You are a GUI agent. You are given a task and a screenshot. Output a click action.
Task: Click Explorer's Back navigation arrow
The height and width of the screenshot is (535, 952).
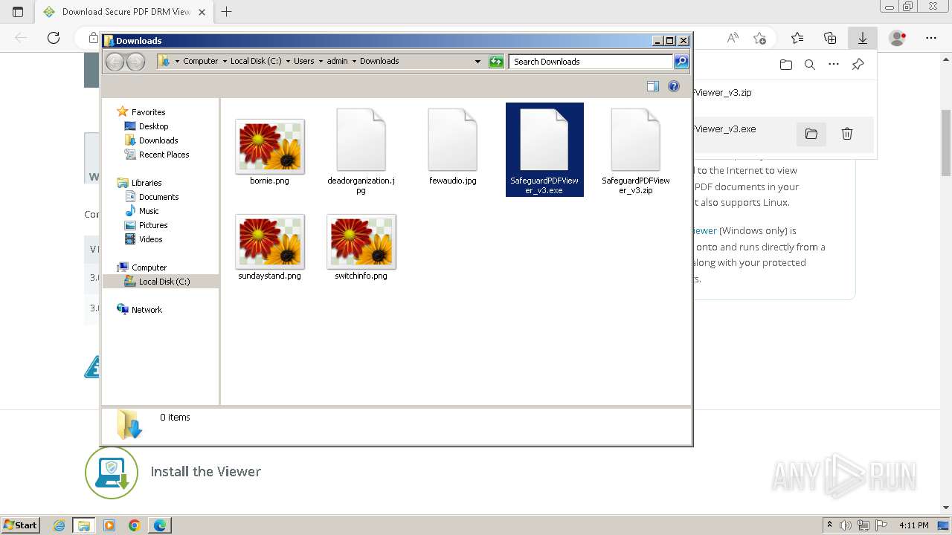click(x=115, y=62)
